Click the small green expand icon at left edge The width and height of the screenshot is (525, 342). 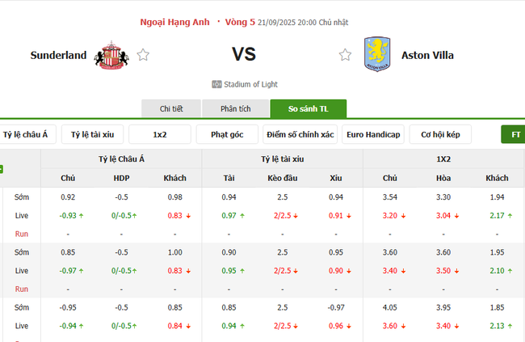pyautogui.click(x=2, y=169)
